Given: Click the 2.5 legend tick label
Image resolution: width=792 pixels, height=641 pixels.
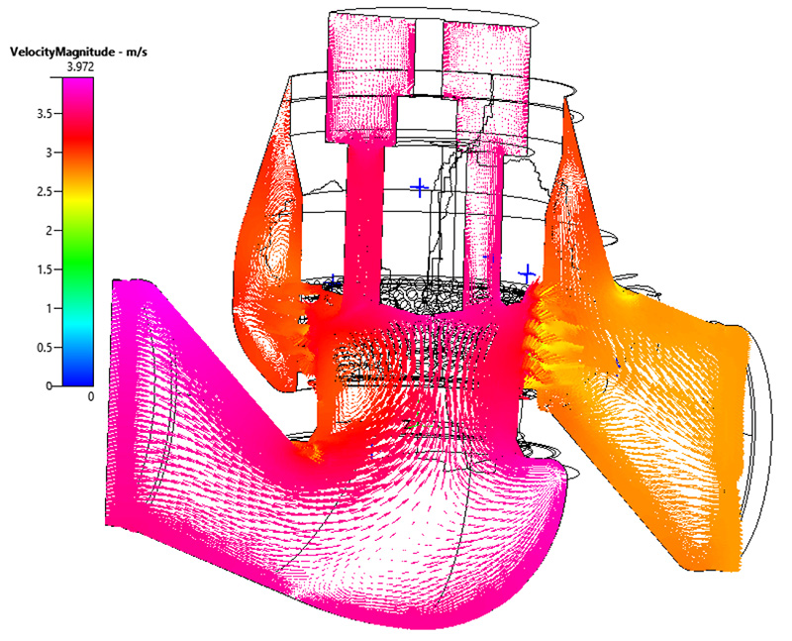Looking at the screenshot, I should click(x=45, y=191).
